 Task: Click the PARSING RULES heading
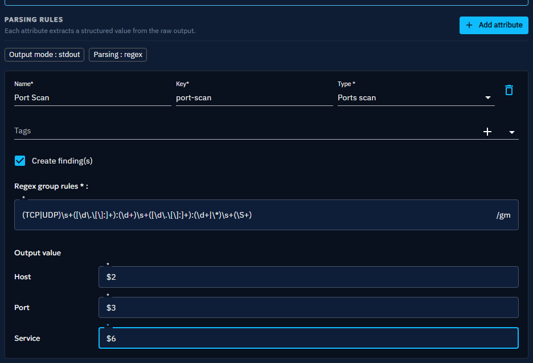[34, 19]
